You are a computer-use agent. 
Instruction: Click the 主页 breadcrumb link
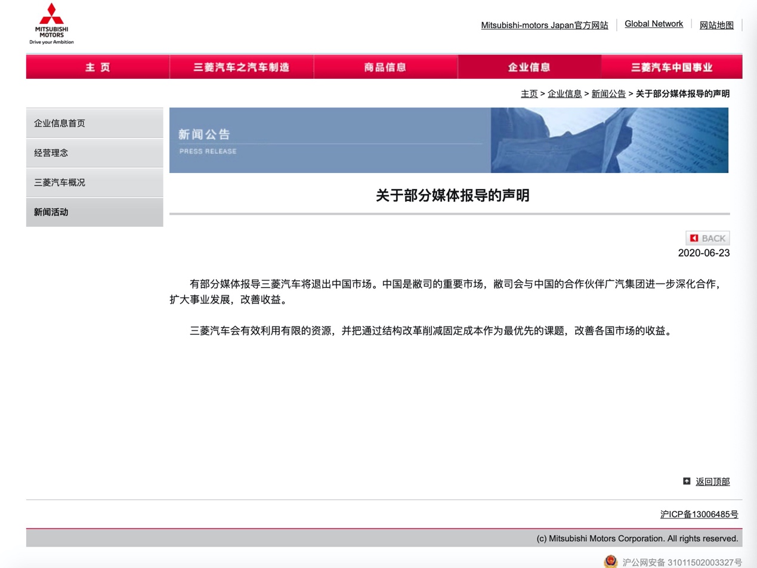(529, 94)
